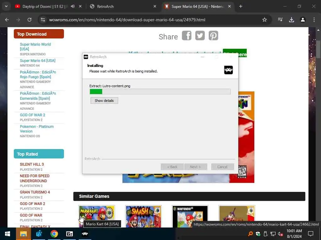Viewport: 321px width, 240px height.
Task: Open the Windows Start menu
Action: (x=8, y=234)
